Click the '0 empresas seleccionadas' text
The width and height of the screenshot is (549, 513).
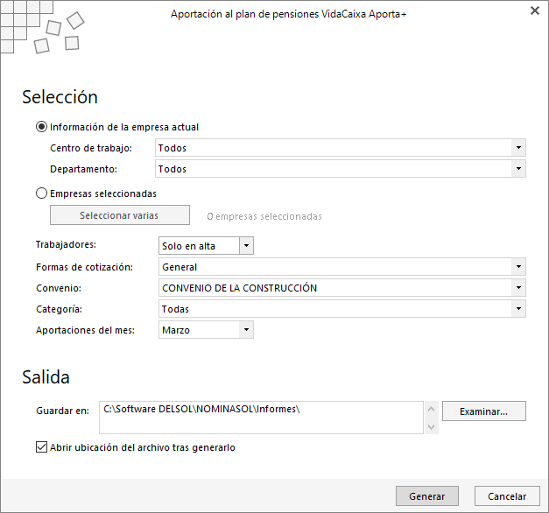[x=264, y=216]
